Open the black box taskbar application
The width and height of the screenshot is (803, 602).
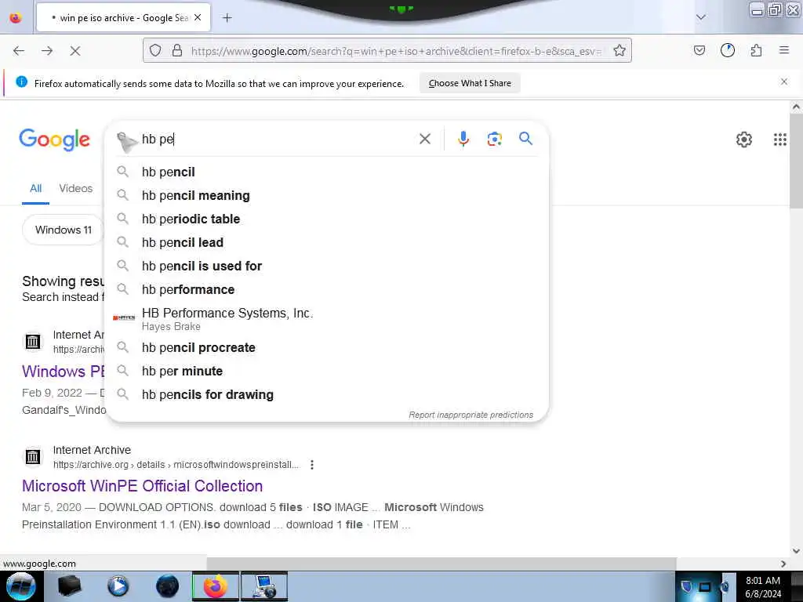tap(70, 586)
